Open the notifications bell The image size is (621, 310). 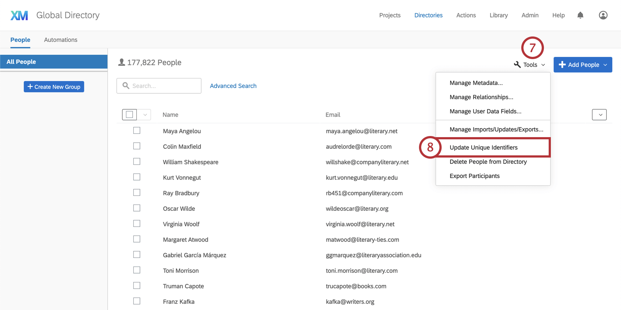[x=580, y=15]
